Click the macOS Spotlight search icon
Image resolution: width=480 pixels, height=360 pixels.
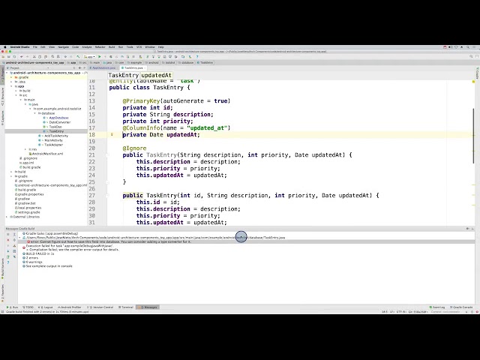(468, 47)
